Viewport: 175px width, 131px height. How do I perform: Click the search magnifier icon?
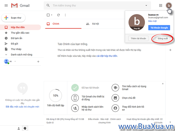coord(48,6)
